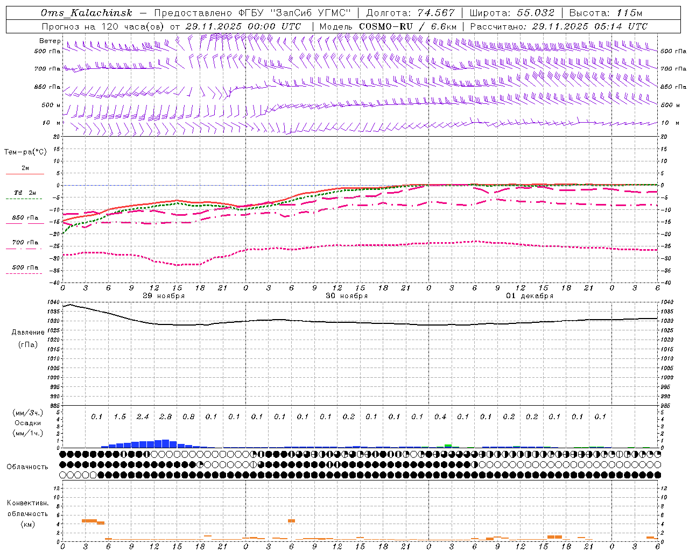The image size is (689, 551).
Task: Click the Тем-ра(°C) axis label
Action: (25, 152)
